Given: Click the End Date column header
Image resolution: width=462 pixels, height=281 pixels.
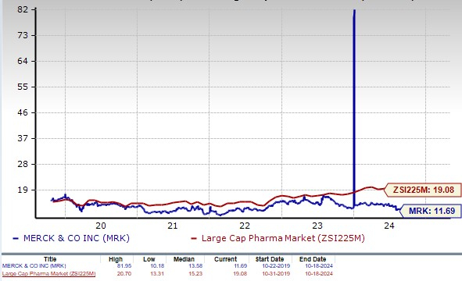Looking at the screenshot, I should click(x=313, y=259).
